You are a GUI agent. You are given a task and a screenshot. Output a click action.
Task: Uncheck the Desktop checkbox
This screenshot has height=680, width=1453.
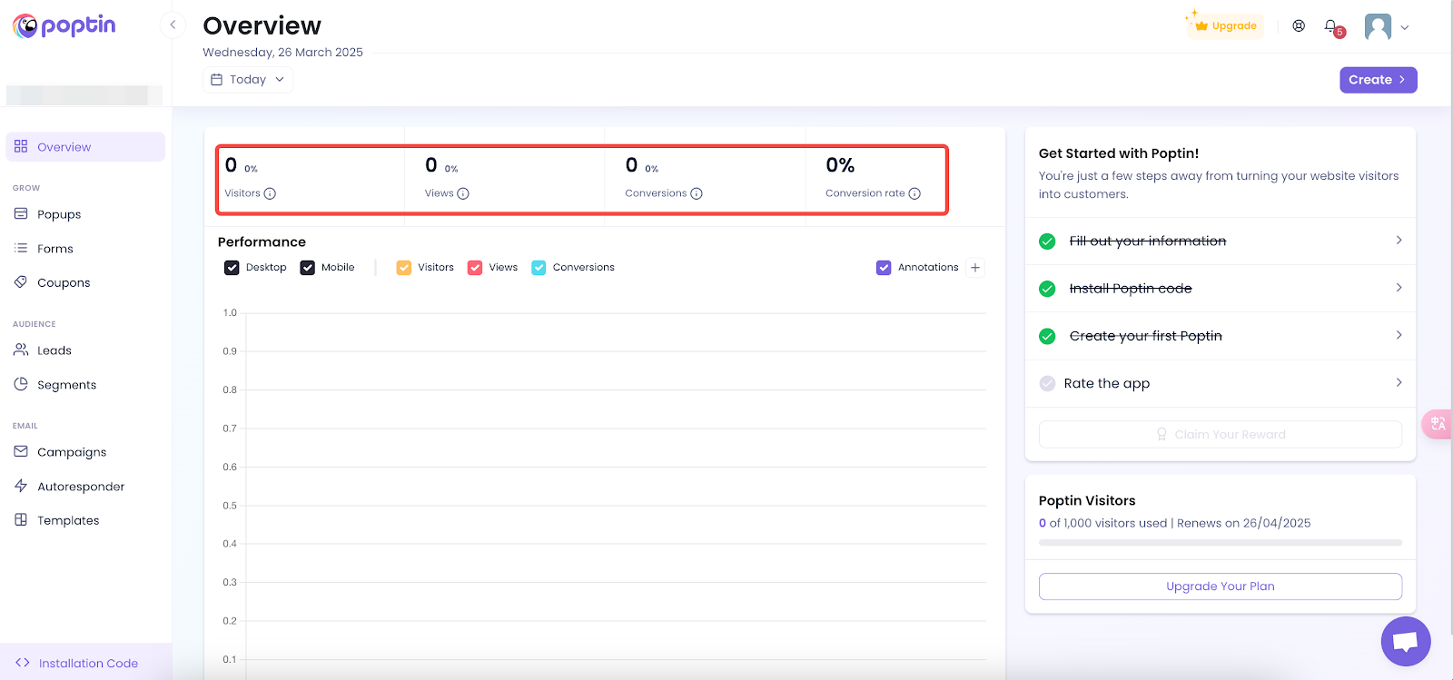232,268
